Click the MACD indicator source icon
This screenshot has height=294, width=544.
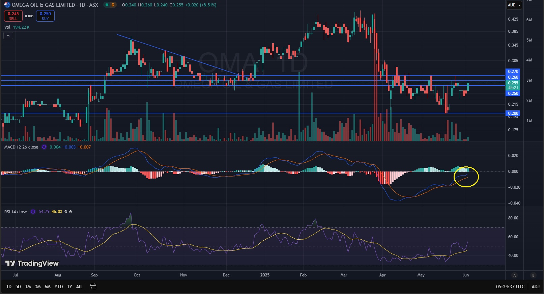coord(44,147)
